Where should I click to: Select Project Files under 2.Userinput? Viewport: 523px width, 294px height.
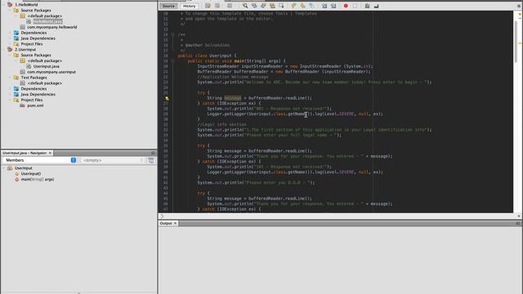coord(32,100)
